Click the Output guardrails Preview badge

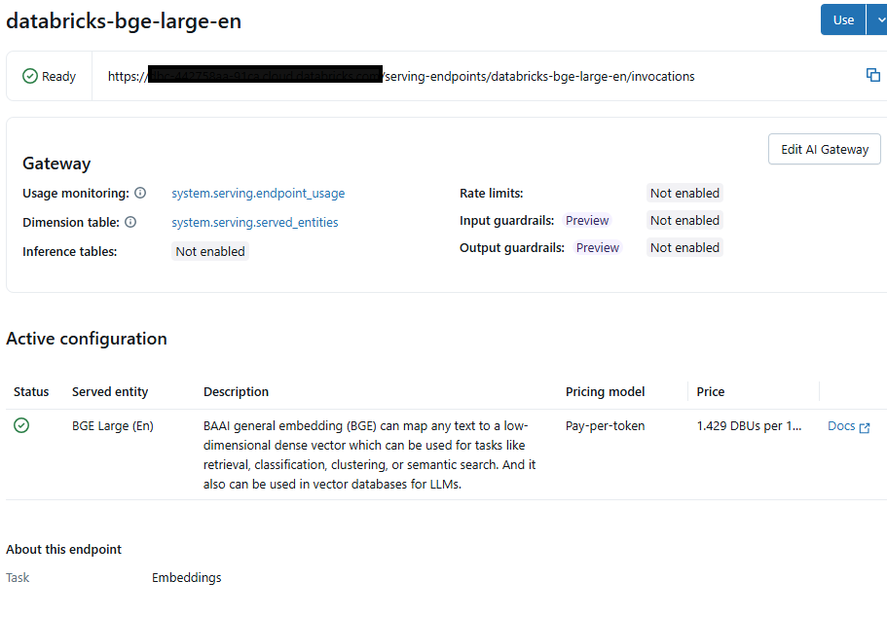[x=598, y=248]
